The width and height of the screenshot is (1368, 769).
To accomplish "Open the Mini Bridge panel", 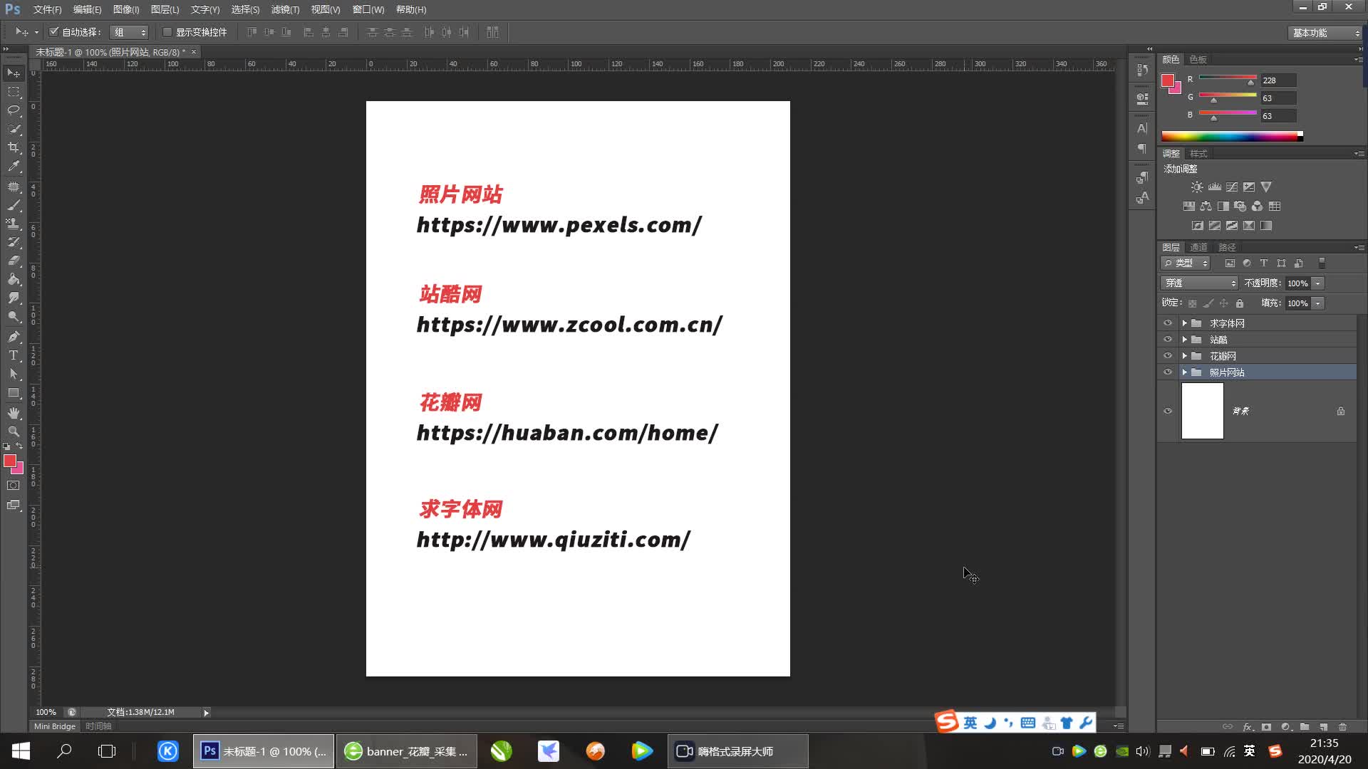I will click(54, 726).
